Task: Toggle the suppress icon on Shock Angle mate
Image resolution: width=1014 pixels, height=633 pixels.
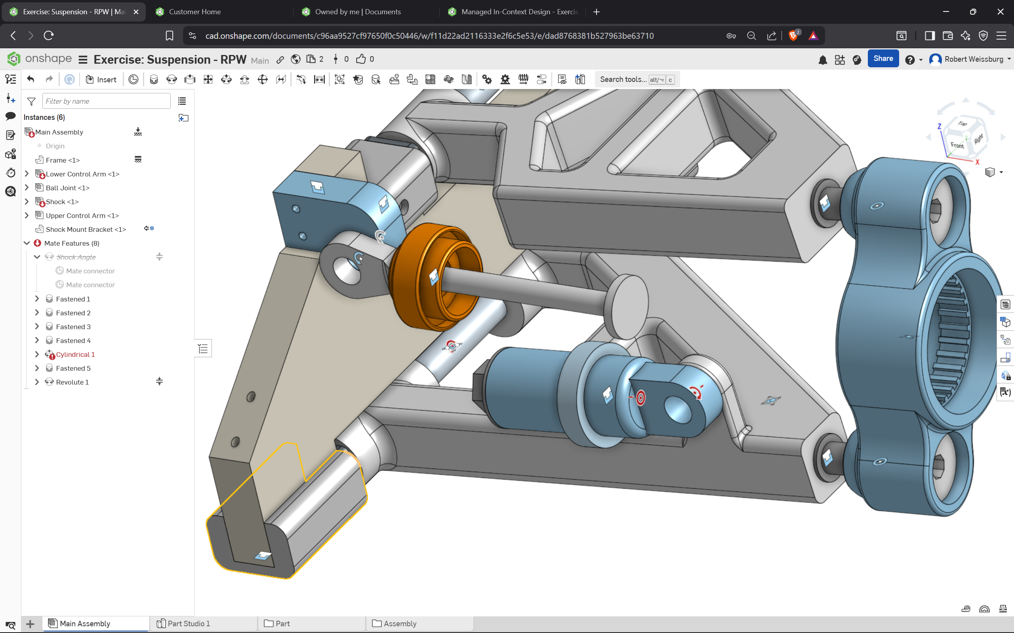Action: 159,257
